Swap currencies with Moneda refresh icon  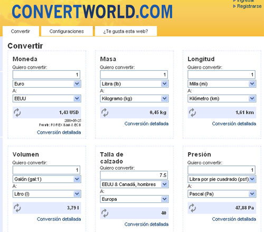tap(17, 113)
